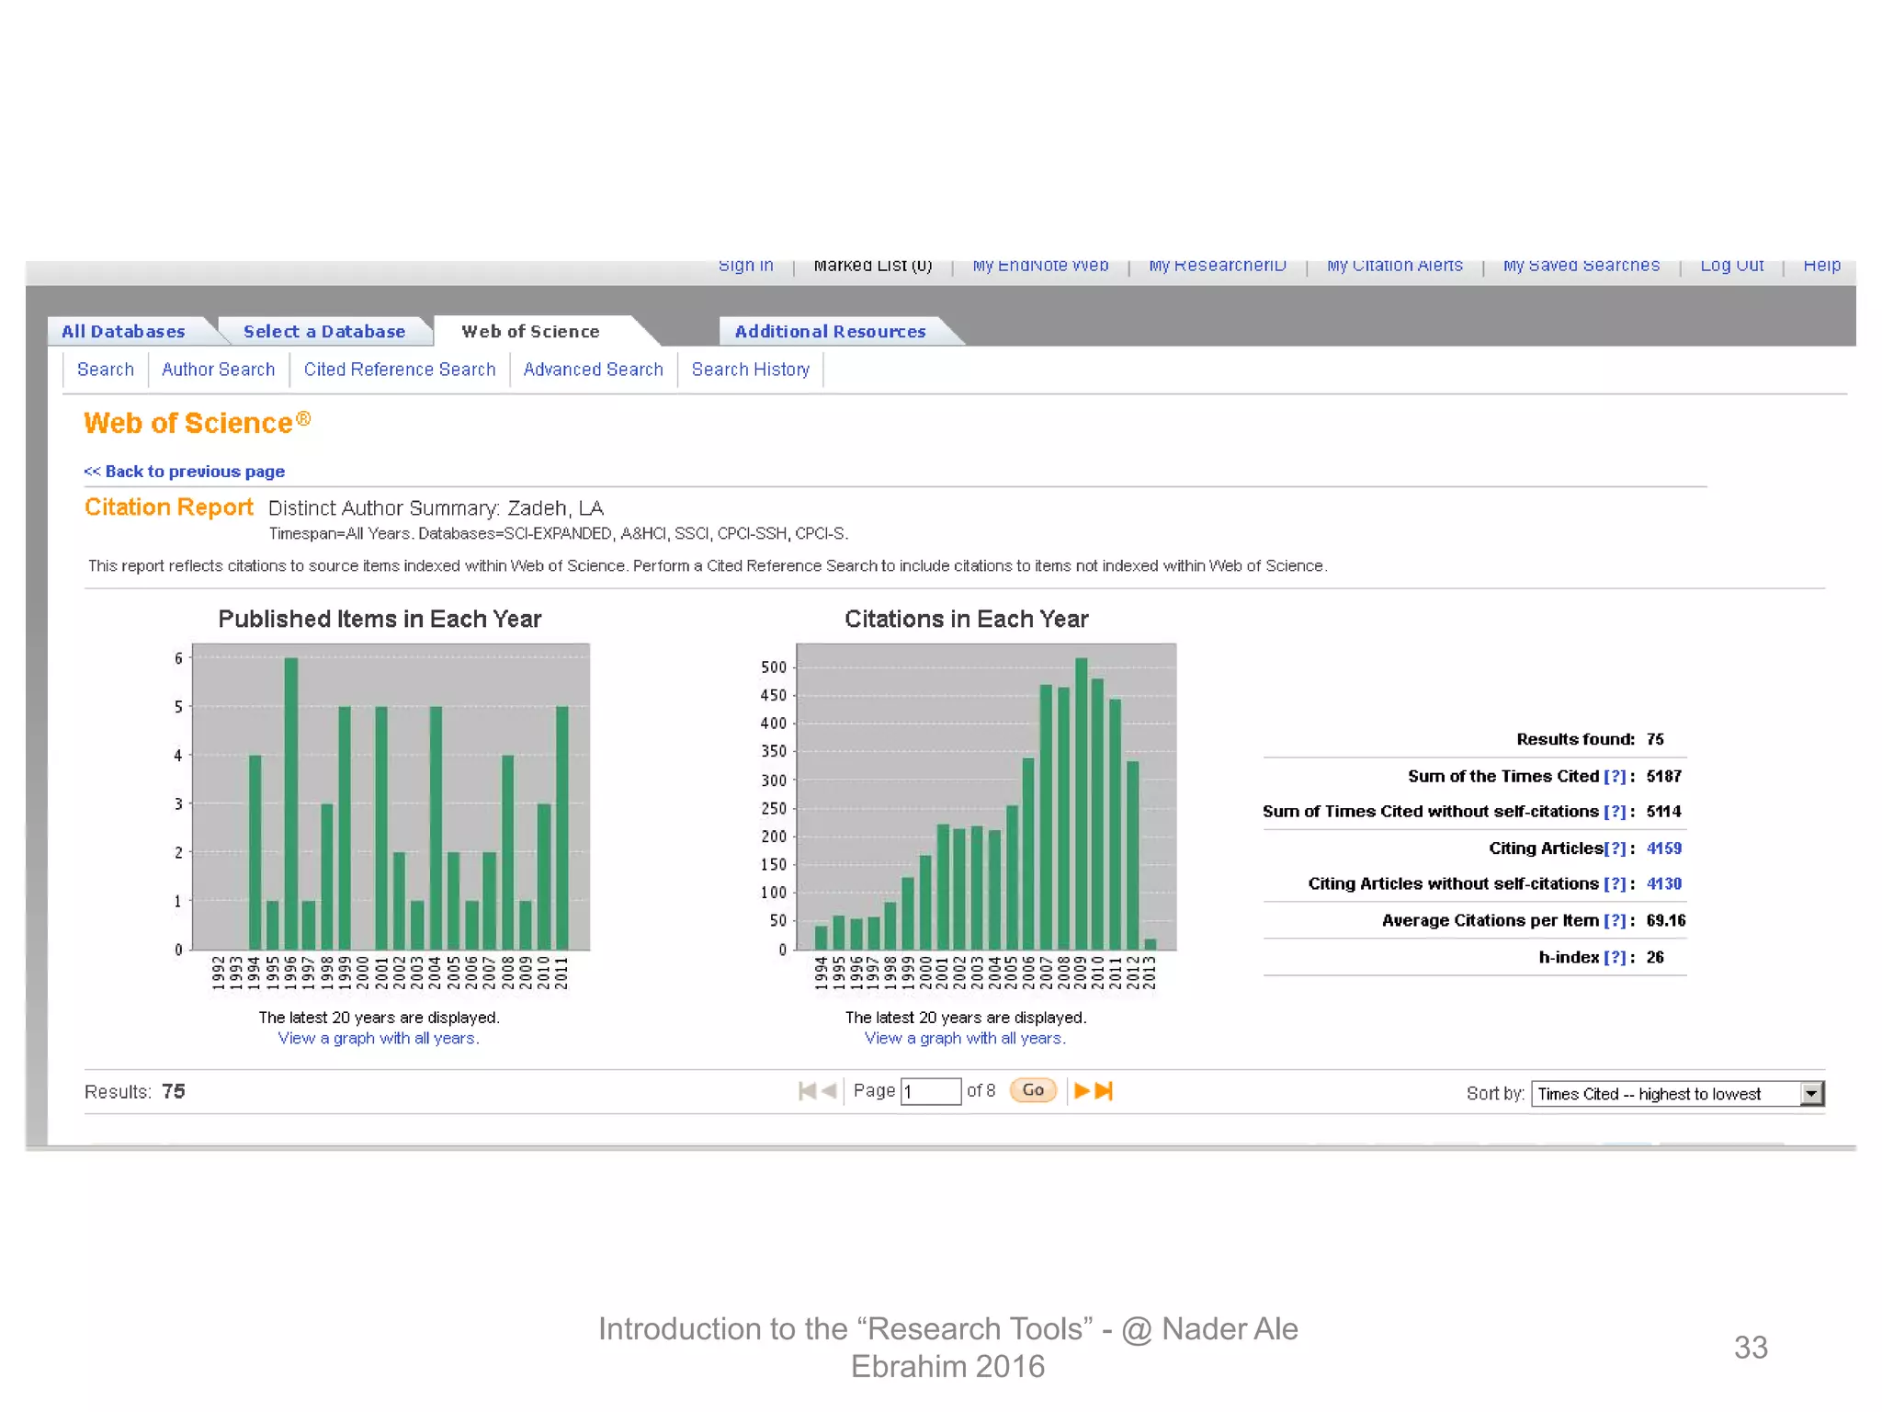
Task: Click the previous page arrow icon
Action: [829, 1091]
